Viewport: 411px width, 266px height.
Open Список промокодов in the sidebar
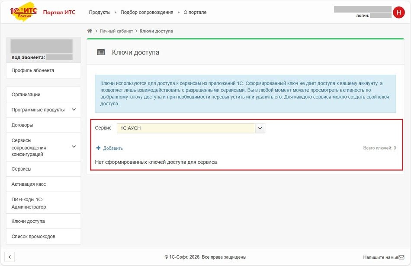[x=33, y=237]
